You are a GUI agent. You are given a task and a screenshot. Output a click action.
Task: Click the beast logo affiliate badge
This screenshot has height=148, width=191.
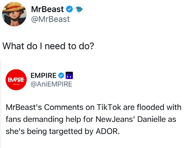(x=79, y=10)
